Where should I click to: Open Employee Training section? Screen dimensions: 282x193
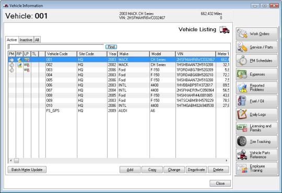coord(256,168)
